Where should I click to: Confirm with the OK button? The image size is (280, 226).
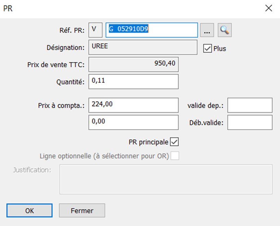click(30, 211)
